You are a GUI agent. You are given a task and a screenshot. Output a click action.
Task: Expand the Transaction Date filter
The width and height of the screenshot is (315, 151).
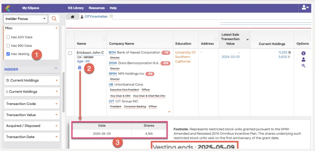pyautogui.click(x=32, y=137)
